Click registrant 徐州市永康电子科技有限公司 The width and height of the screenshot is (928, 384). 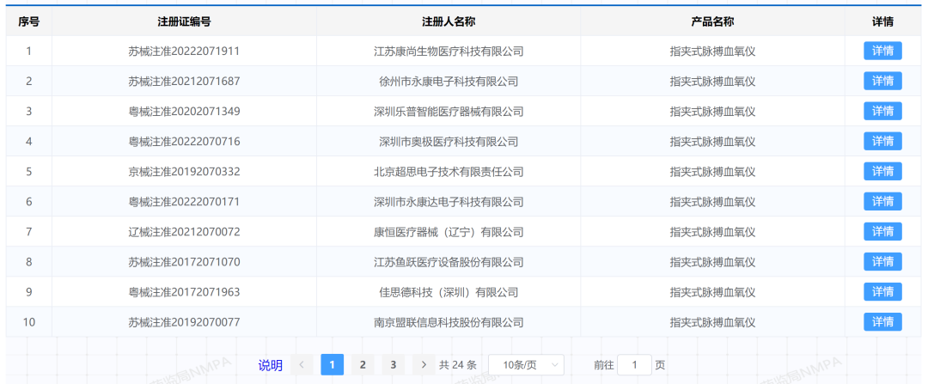point(449,82)
